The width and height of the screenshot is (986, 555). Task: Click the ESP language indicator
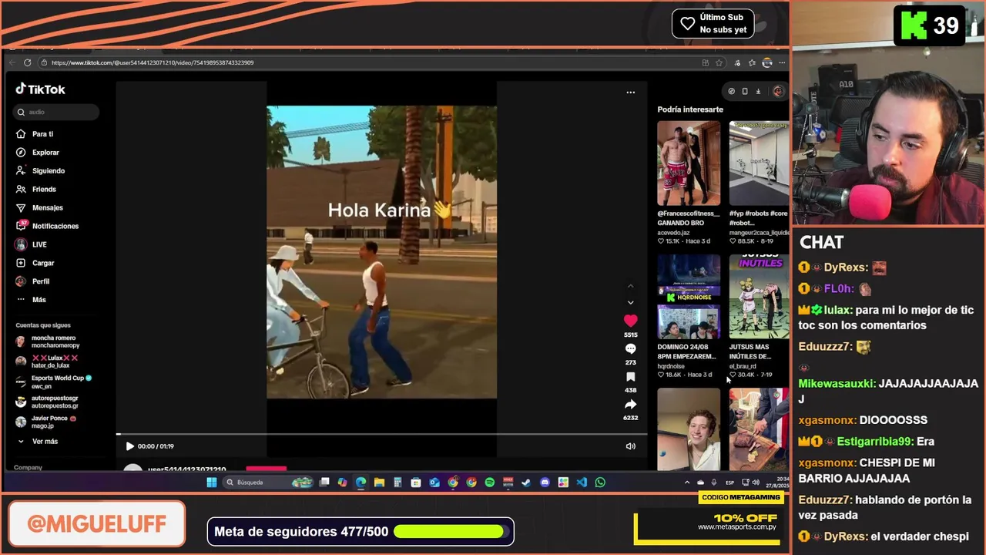pos(729,483)
